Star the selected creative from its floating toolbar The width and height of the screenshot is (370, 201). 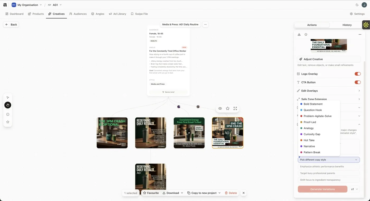pos(228,108)
